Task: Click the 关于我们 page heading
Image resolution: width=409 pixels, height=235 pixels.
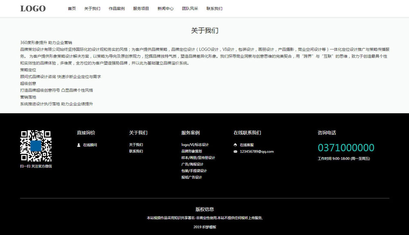Action: coord(204,31)
